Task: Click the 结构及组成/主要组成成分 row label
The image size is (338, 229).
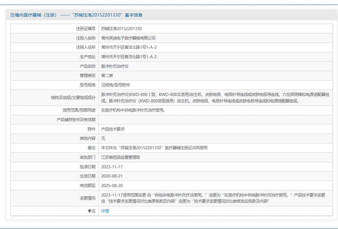Action: point(73,98)
